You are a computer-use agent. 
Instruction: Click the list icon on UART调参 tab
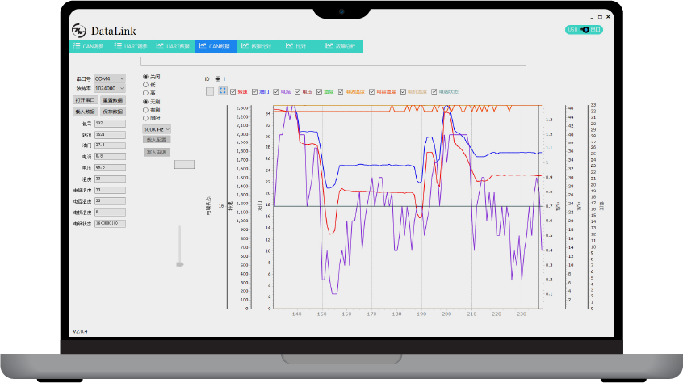pyautogui.click(x=118, y=47)
